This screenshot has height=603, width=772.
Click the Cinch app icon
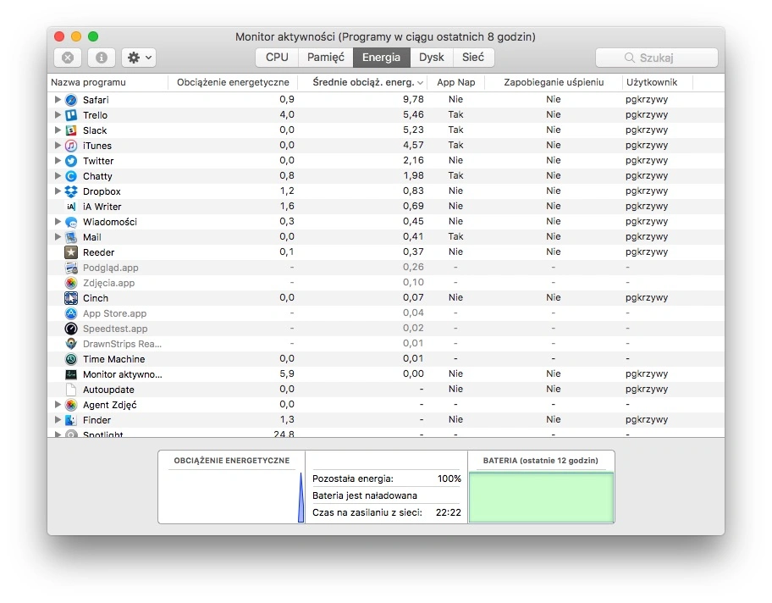[71, 299]
